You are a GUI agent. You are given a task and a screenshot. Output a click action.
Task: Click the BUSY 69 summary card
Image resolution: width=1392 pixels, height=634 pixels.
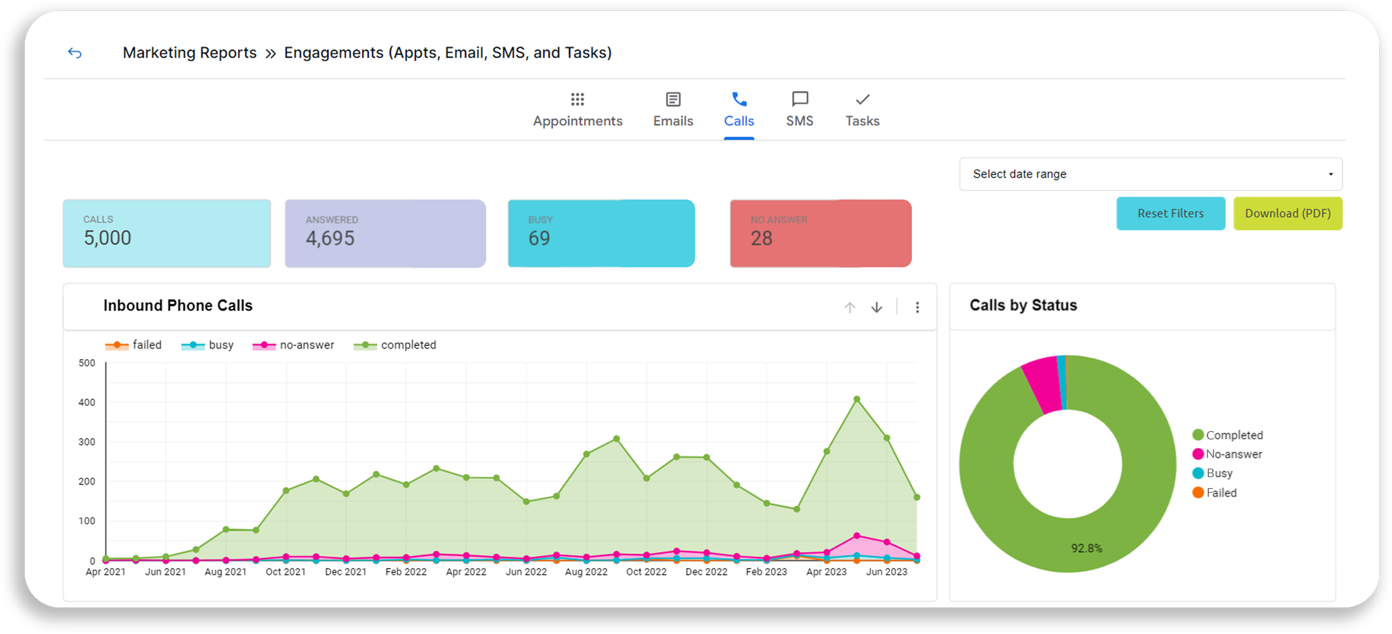601,233
